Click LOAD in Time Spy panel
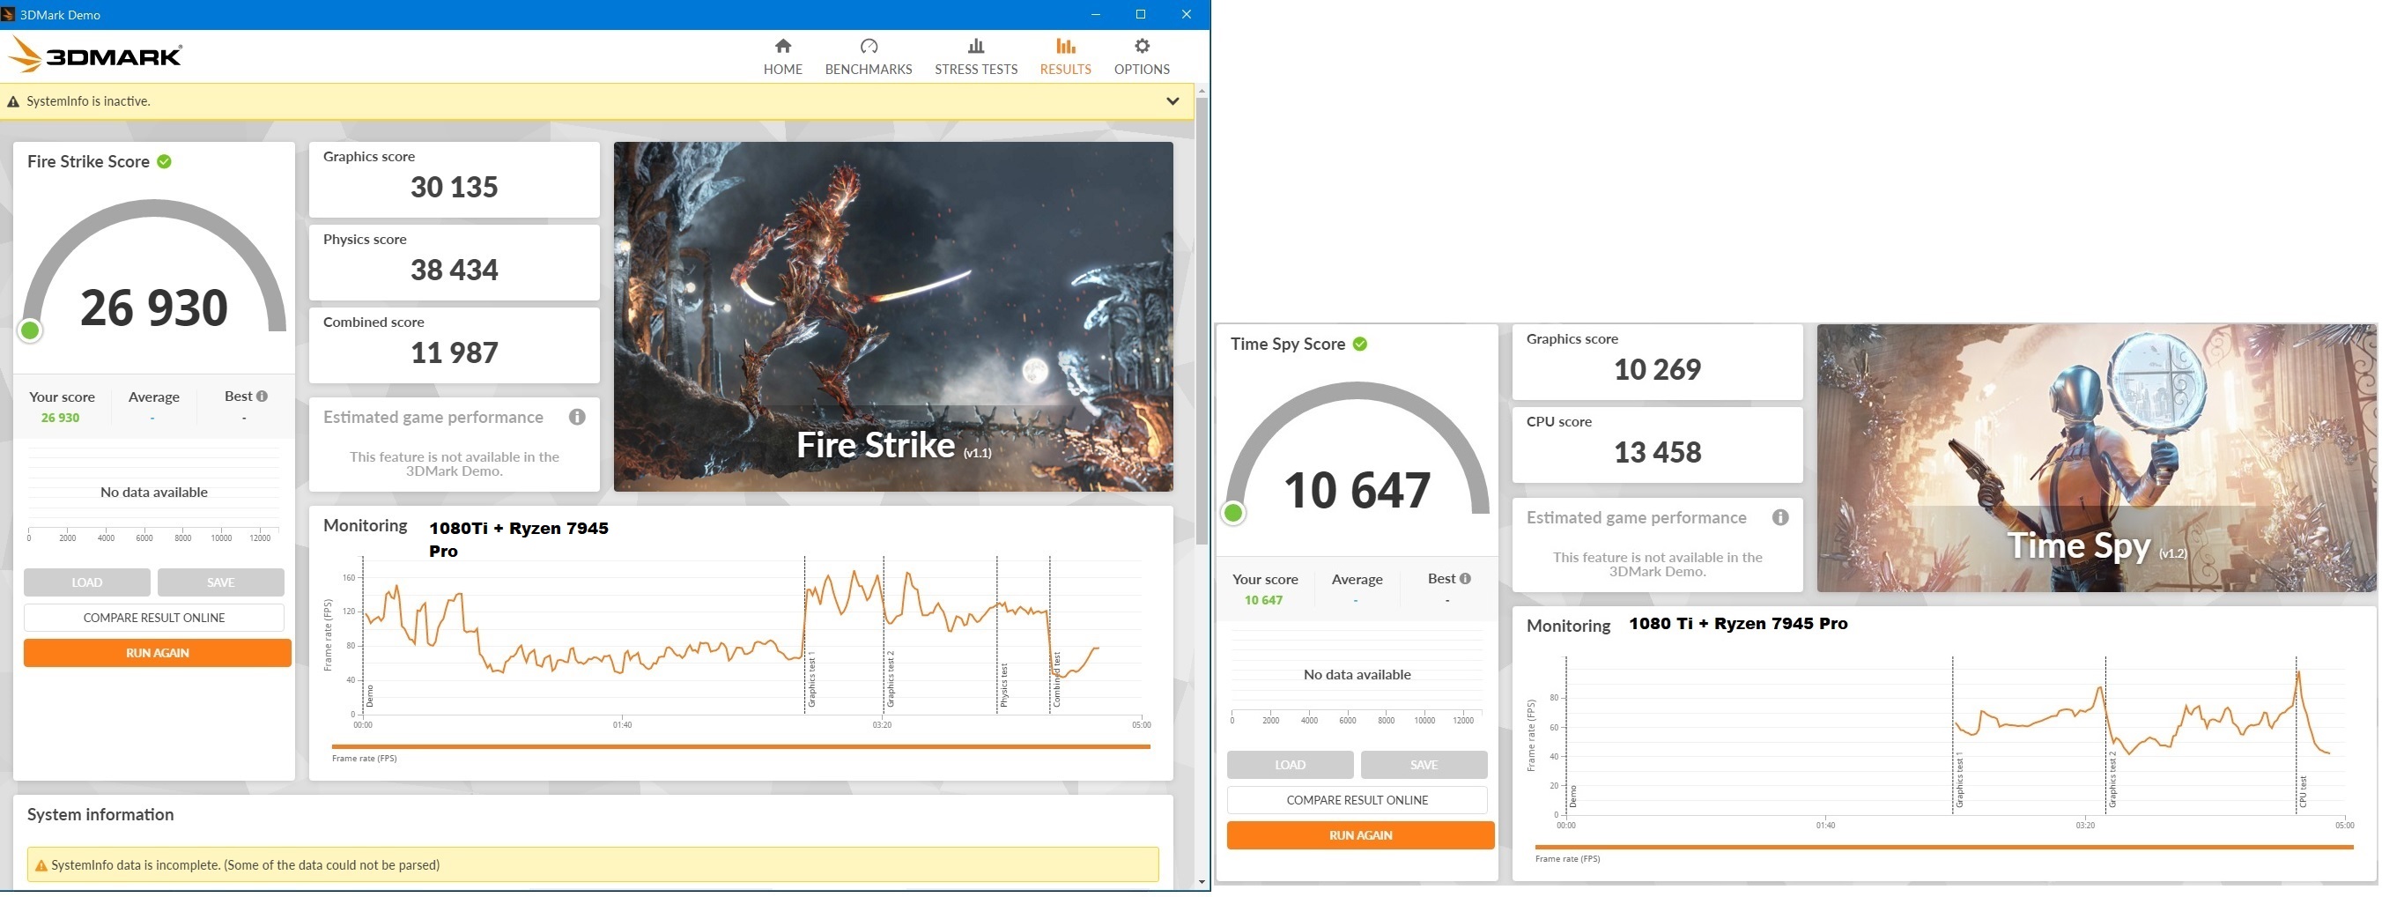2382x897 pixels. click(1290, 765)
